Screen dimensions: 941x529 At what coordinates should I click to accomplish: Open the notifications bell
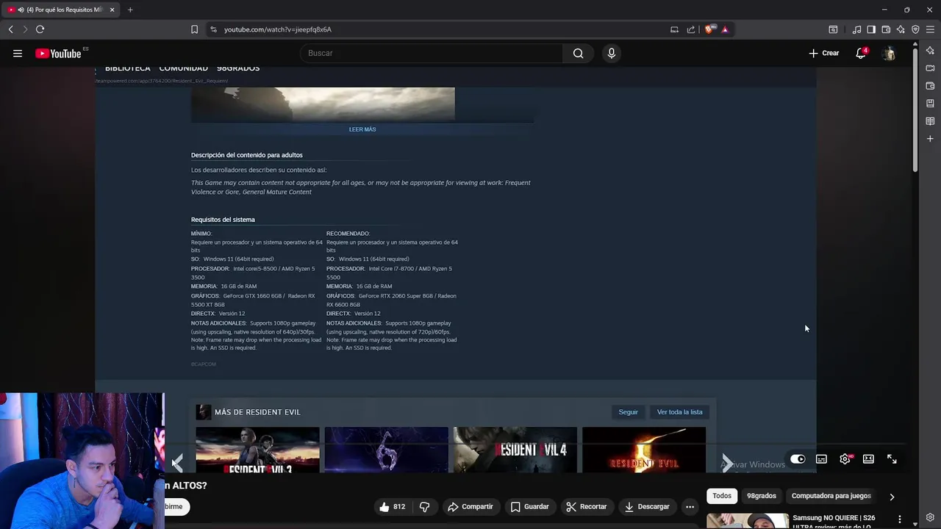tap(861, 53)
